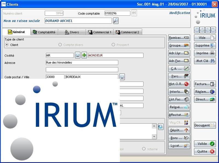Click the globe icon beside the notes box

[161, 127]
